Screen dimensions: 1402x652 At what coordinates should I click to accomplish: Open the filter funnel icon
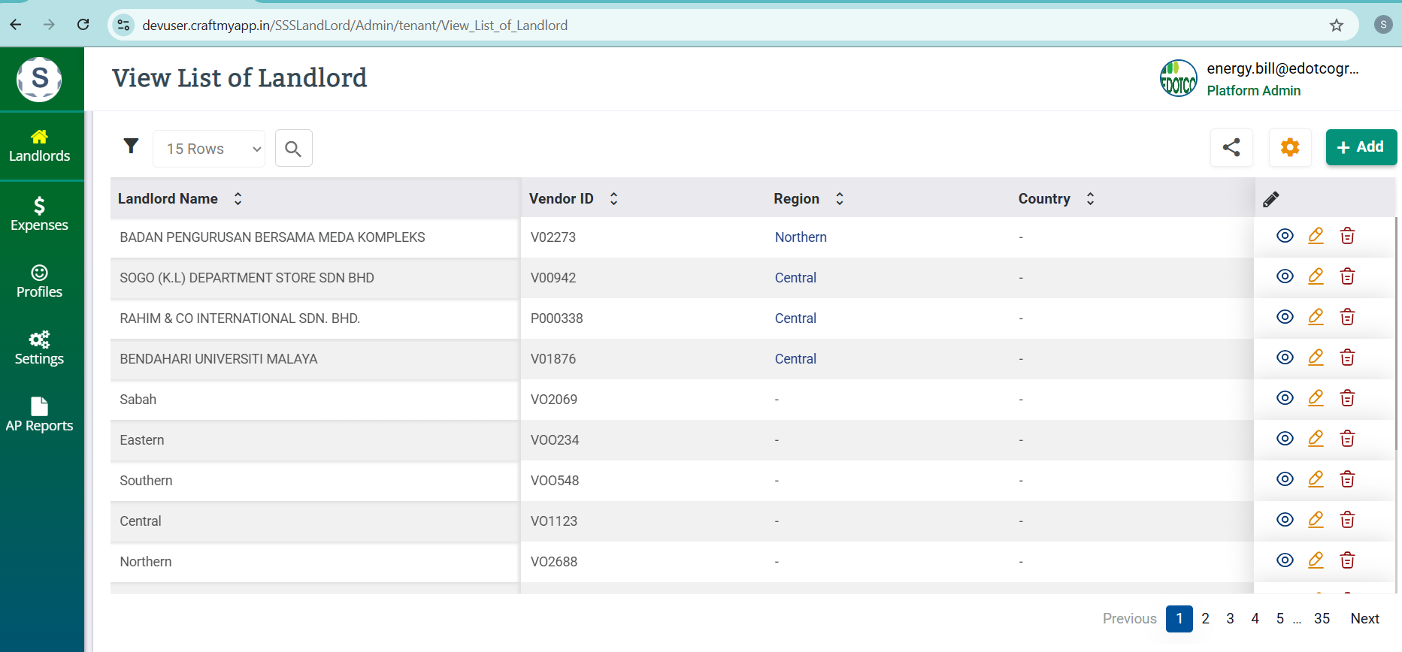click(131, 146)
